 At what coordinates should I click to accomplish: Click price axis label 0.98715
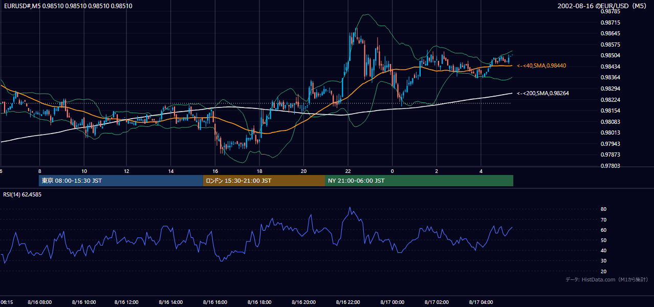coord(610,23)
